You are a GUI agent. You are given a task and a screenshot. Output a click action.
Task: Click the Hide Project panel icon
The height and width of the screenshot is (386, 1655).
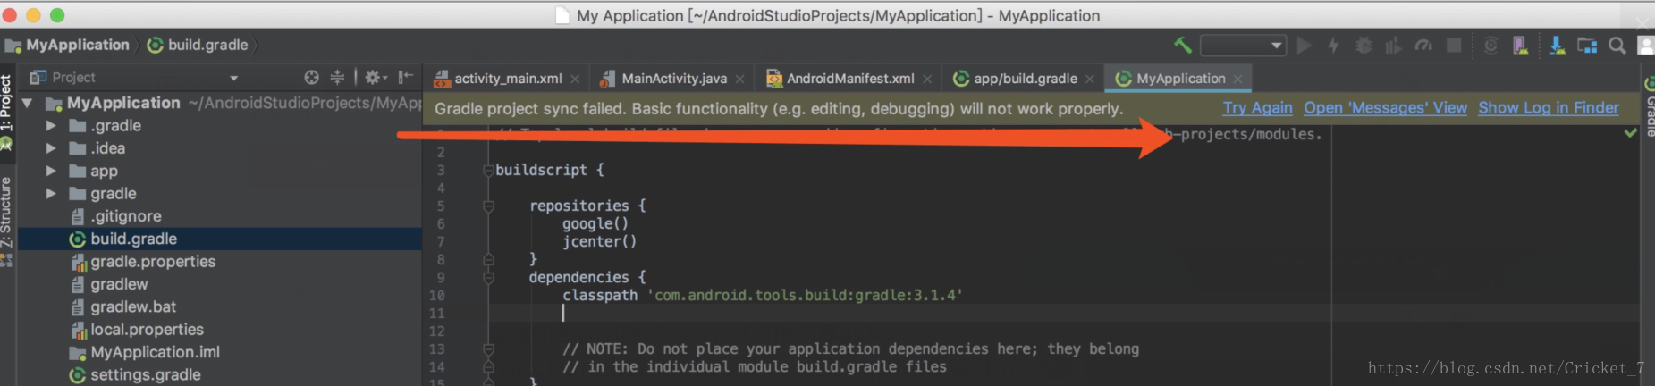[405, 77]
